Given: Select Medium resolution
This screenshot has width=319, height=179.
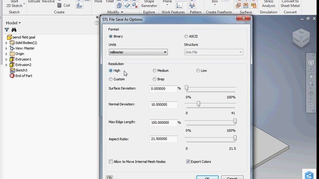Looking at the screenshot, I should click(x=155, y=71).
